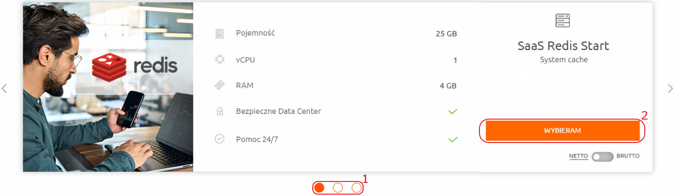The width and height of the screenshot is (674, 196).
Task: Click the Bezpieczne Data Center lock icon
Action: [219, 112]
